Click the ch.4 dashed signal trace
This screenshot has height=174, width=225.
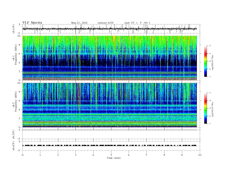110,146
